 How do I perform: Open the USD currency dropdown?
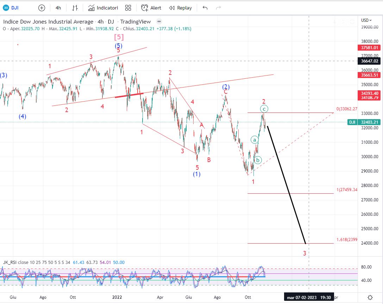366,20
